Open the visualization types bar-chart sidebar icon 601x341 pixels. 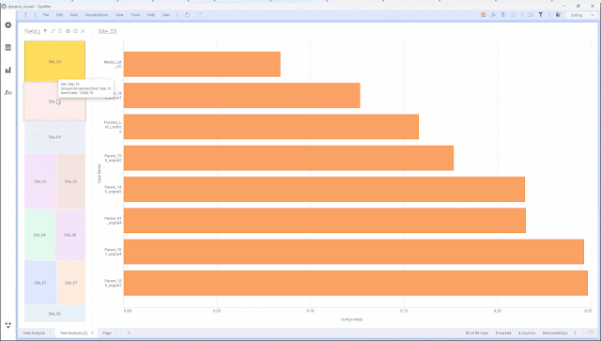8,70
